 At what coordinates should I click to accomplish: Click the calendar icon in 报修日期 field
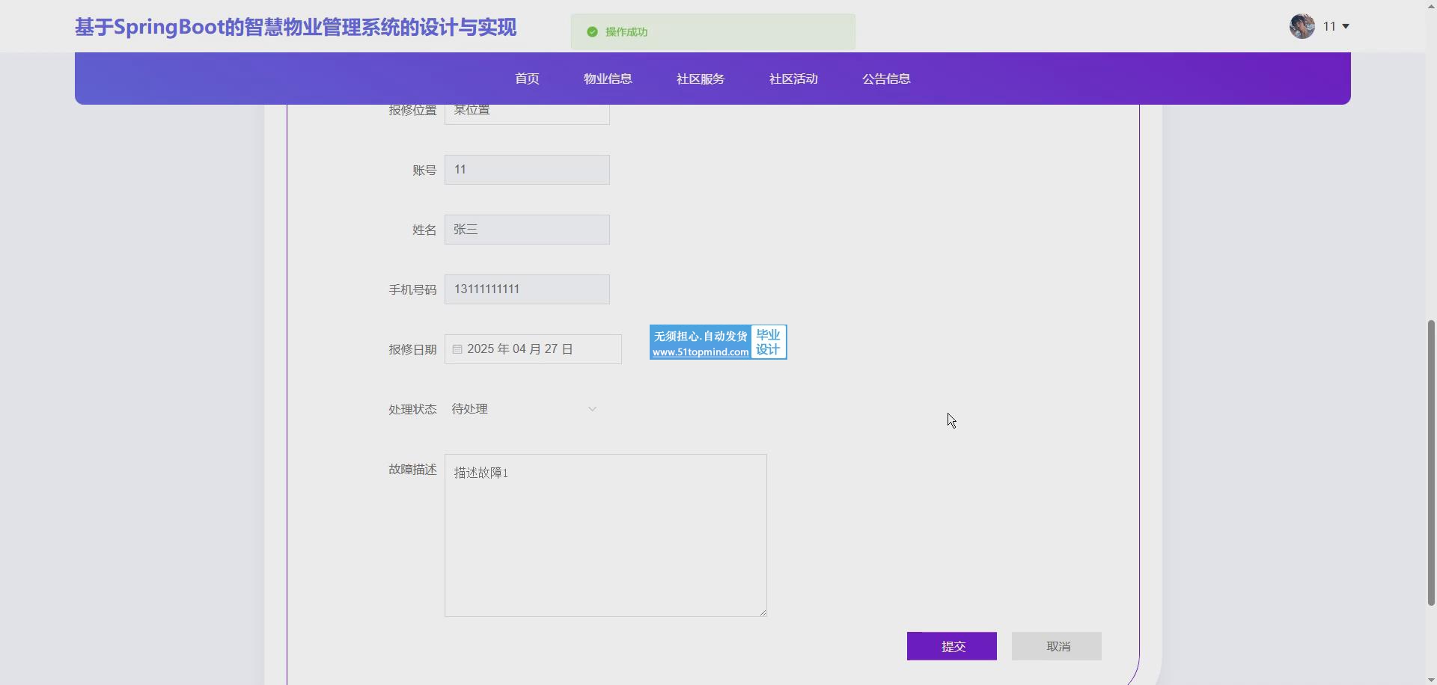click(x=457, y=349)
